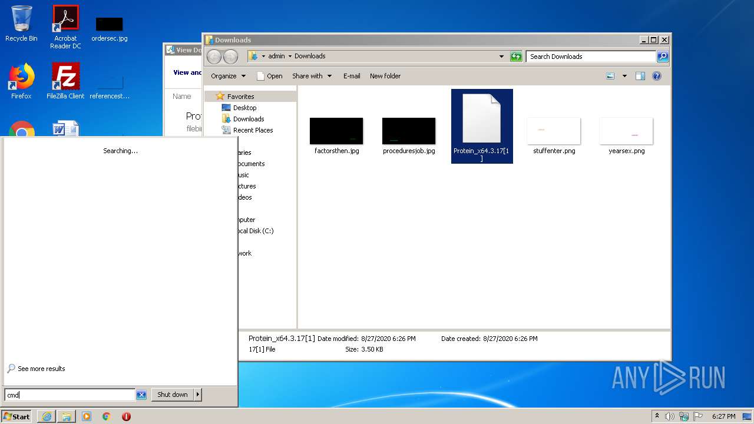Launch Acrobat Reader DC from desktop
The width and height of the screenshot is (754, 424).
point(65,27)
